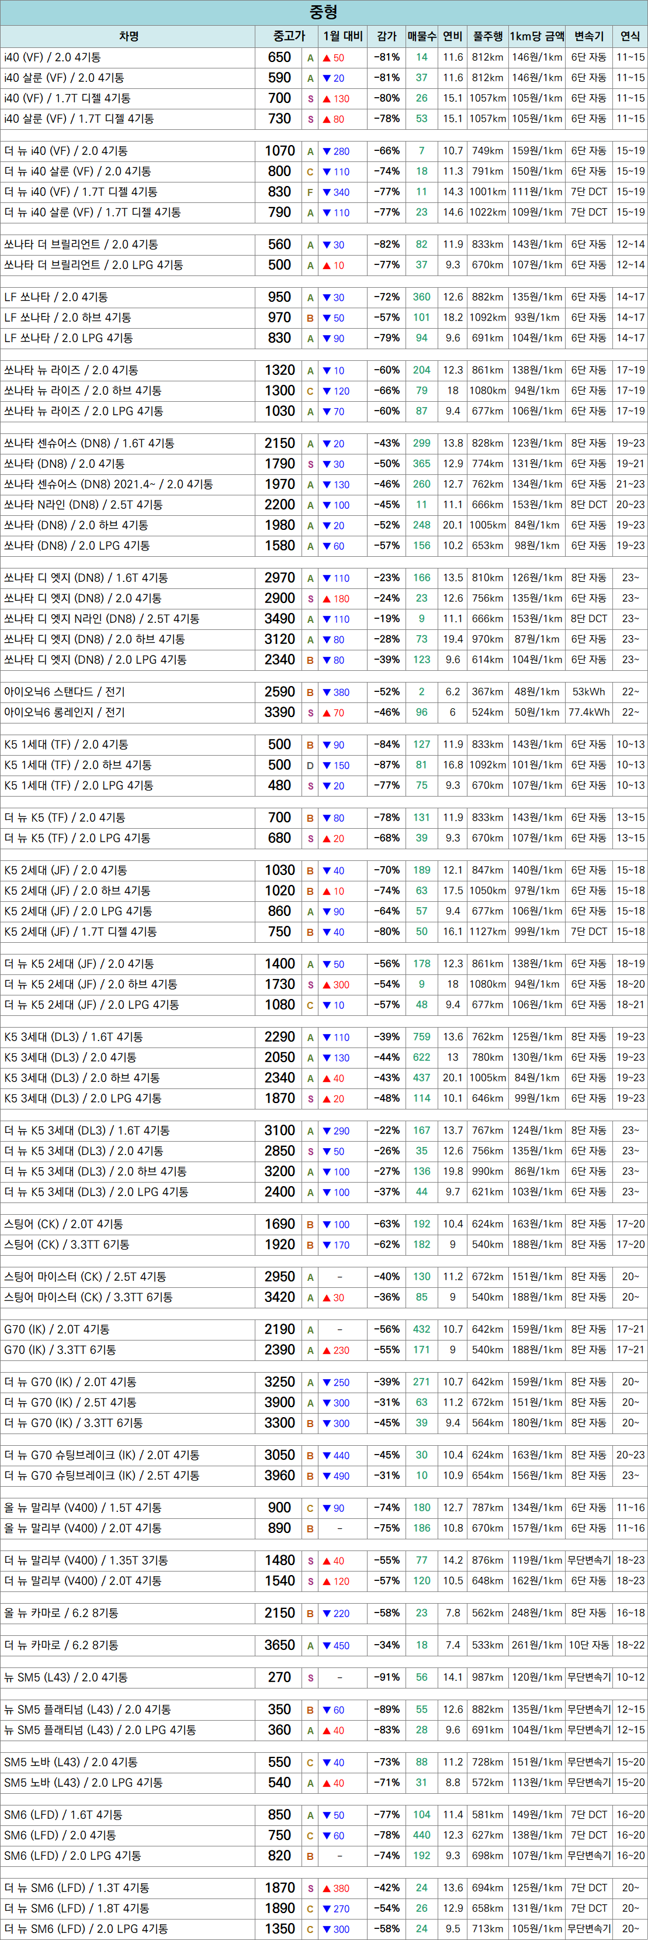Click red up arrow in G70 3.3TT row
This screenshot has height=1940, width=648.
(327, 1350)
